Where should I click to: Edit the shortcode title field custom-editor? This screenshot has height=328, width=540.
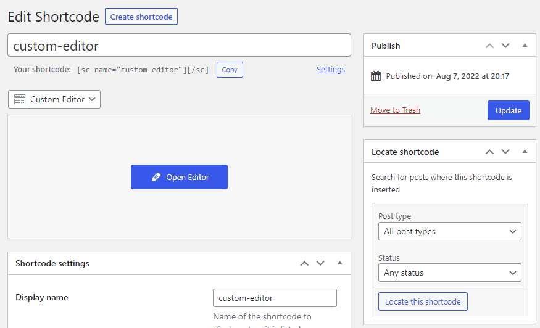[179, 45]
